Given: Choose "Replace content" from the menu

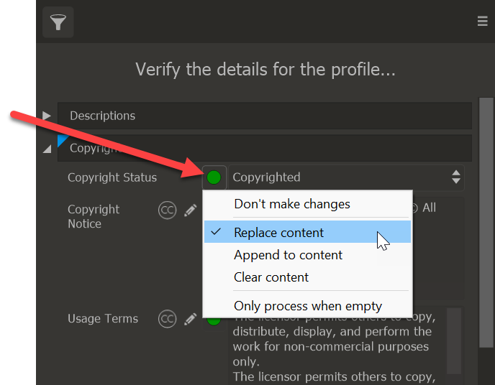Looking at the screenshot, I should [307, 232].
